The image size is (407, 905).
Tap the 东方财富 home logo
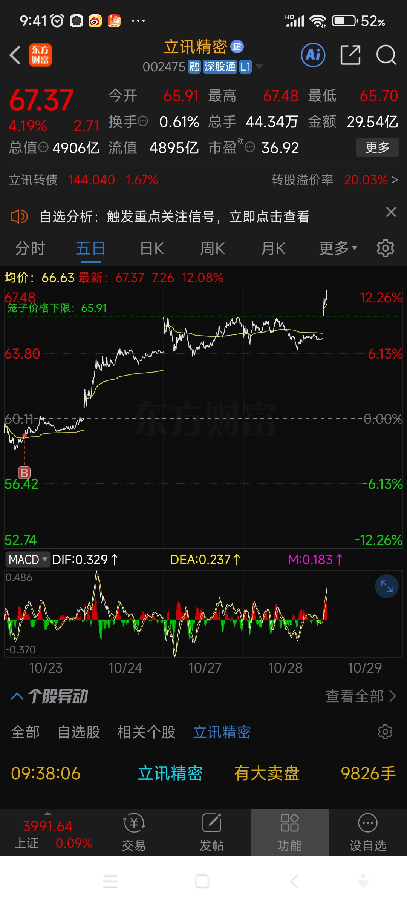tap(40, 55)
